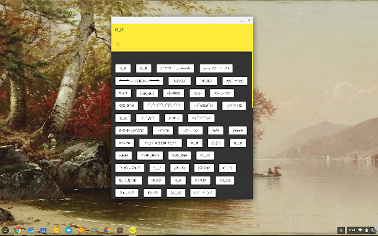The width and height of the screenshot is (378, 236).
Task: Click the 5:28 clock in status tray
Action: coord(352,230)
